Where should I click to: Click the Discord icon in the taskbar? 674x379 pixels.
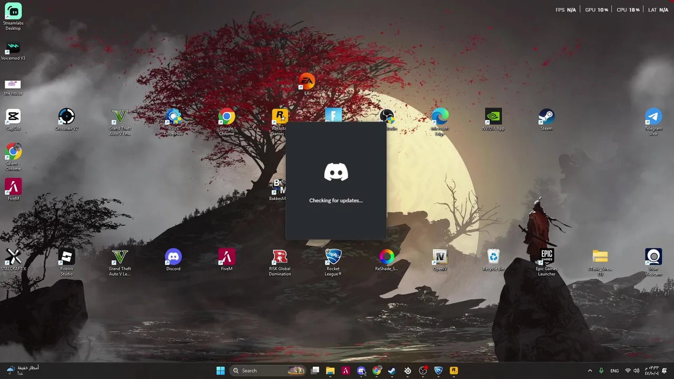[x=361, y=371]
